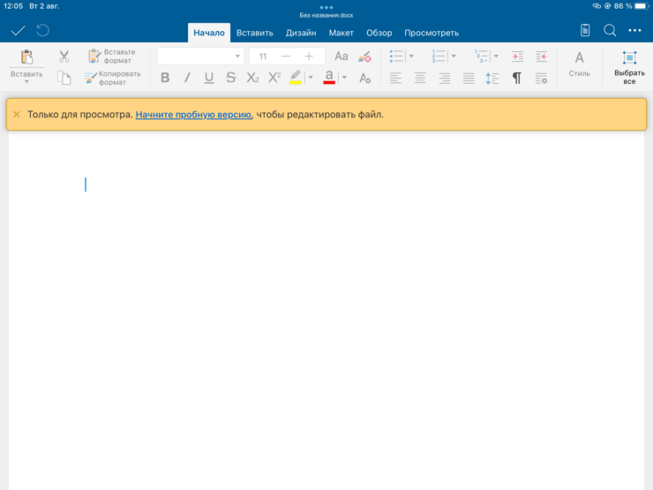Open the search magnifier
Image resolution: width=653 pixels, height=490 pixels.
coord(610,31)
